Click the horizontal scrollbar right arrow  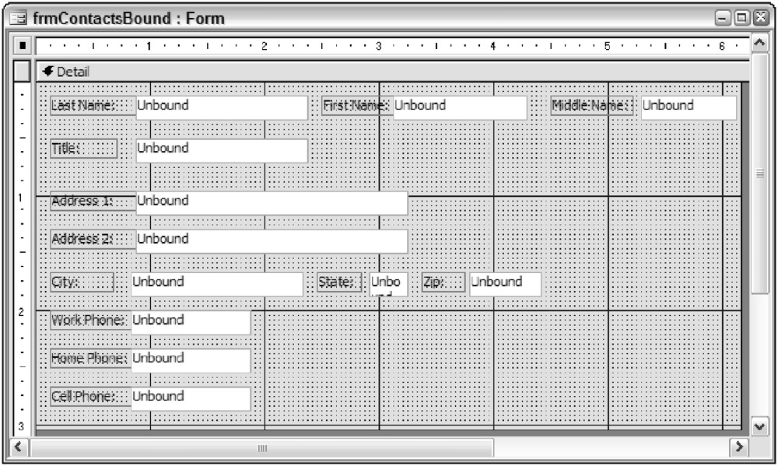740,447
